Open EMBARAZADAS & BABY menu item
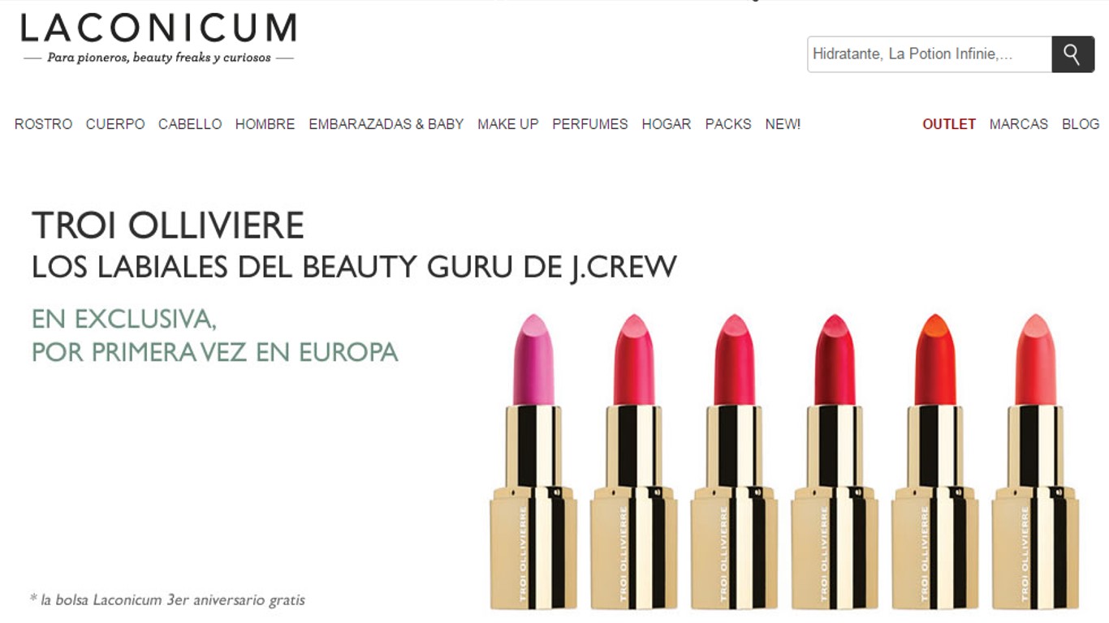This screenshot has width=1109, height=623. 386,124
